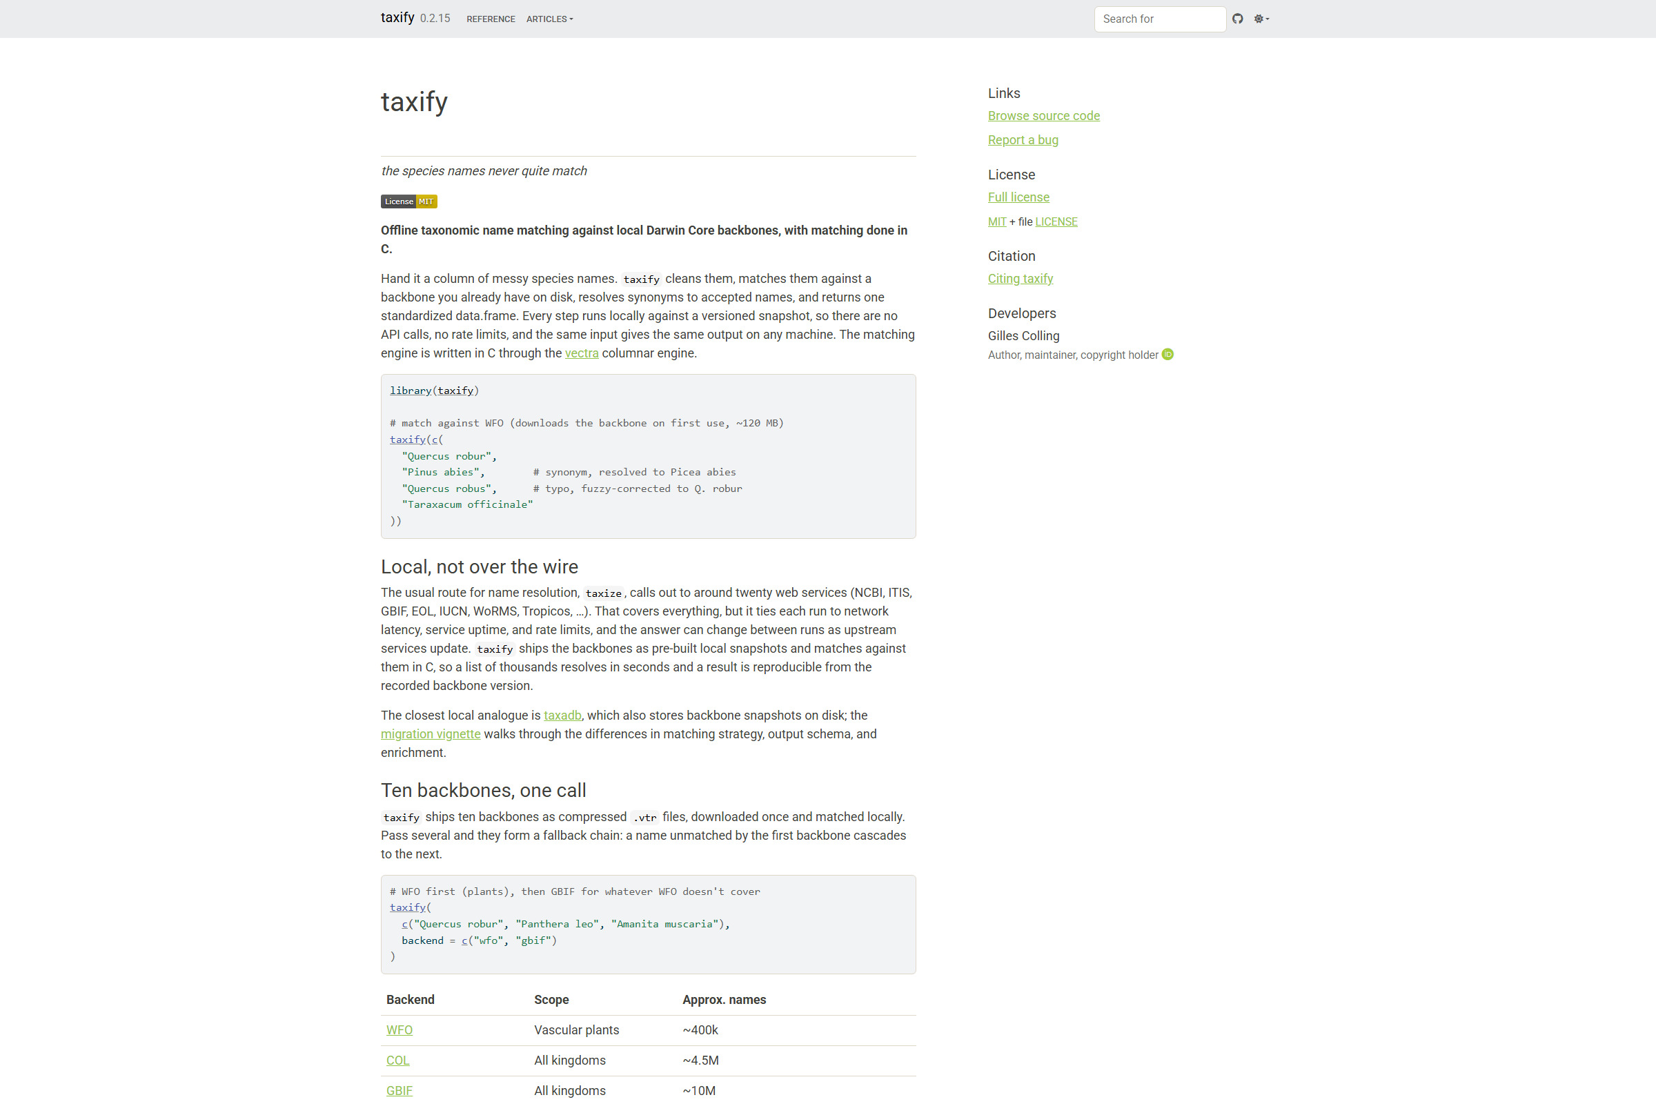This screenshot has height=1104, width=1656.
Task: Open Browse source code link
Action: (x=1043, y=115)
